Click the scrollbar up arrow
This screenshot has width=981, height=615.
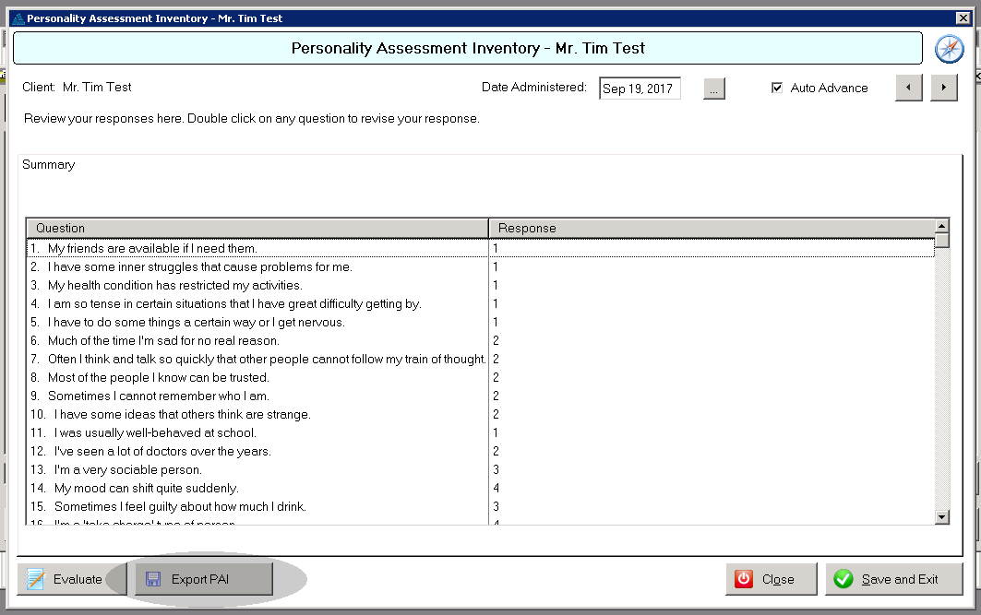pyautogui.click(x=941, y=225)
